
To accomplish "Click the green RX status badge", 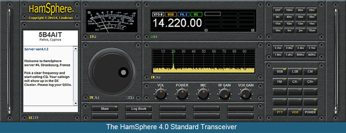I will (x=196, y=15).
